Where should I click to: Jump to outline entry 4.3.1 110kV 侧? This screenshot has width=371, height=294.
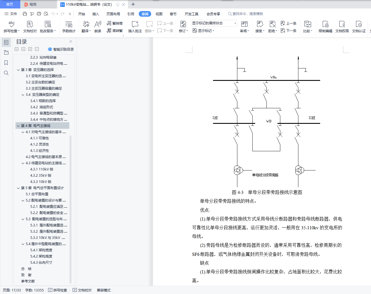coord(42,169)
